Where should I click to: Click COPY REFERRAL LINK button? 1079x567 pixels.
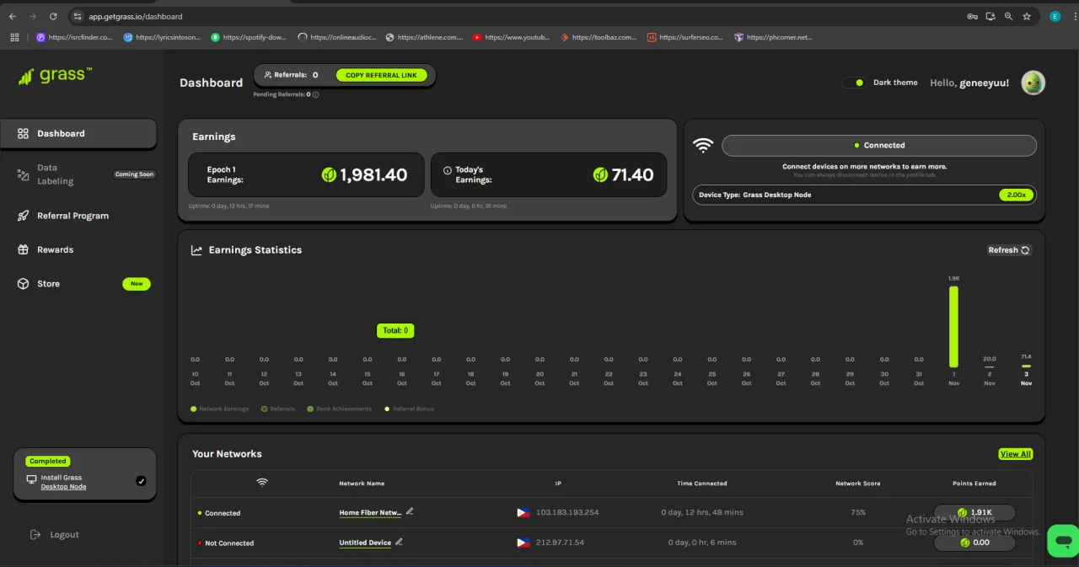click(x=381, y=75)
